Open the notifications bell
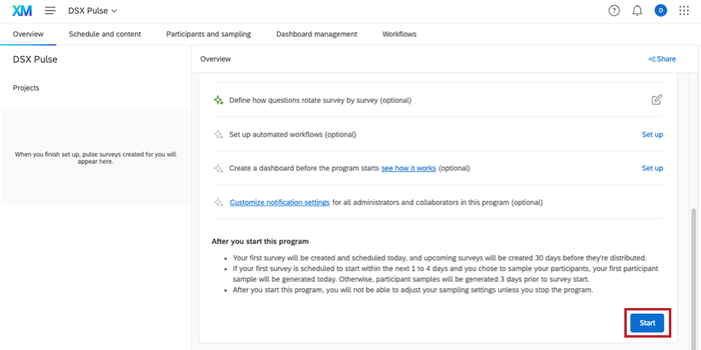Image resolution: width=701 pixels, height=350 pixels. [x=637, y=11]
